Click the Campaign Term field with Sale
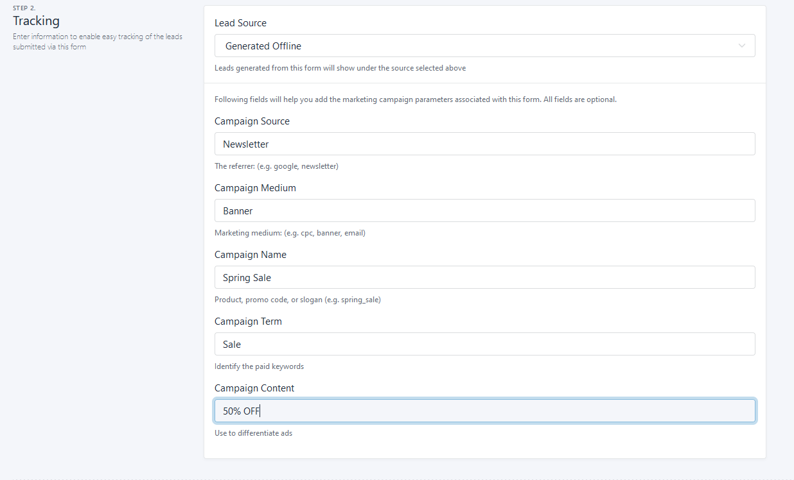The image size is (794, 480). 484,344
